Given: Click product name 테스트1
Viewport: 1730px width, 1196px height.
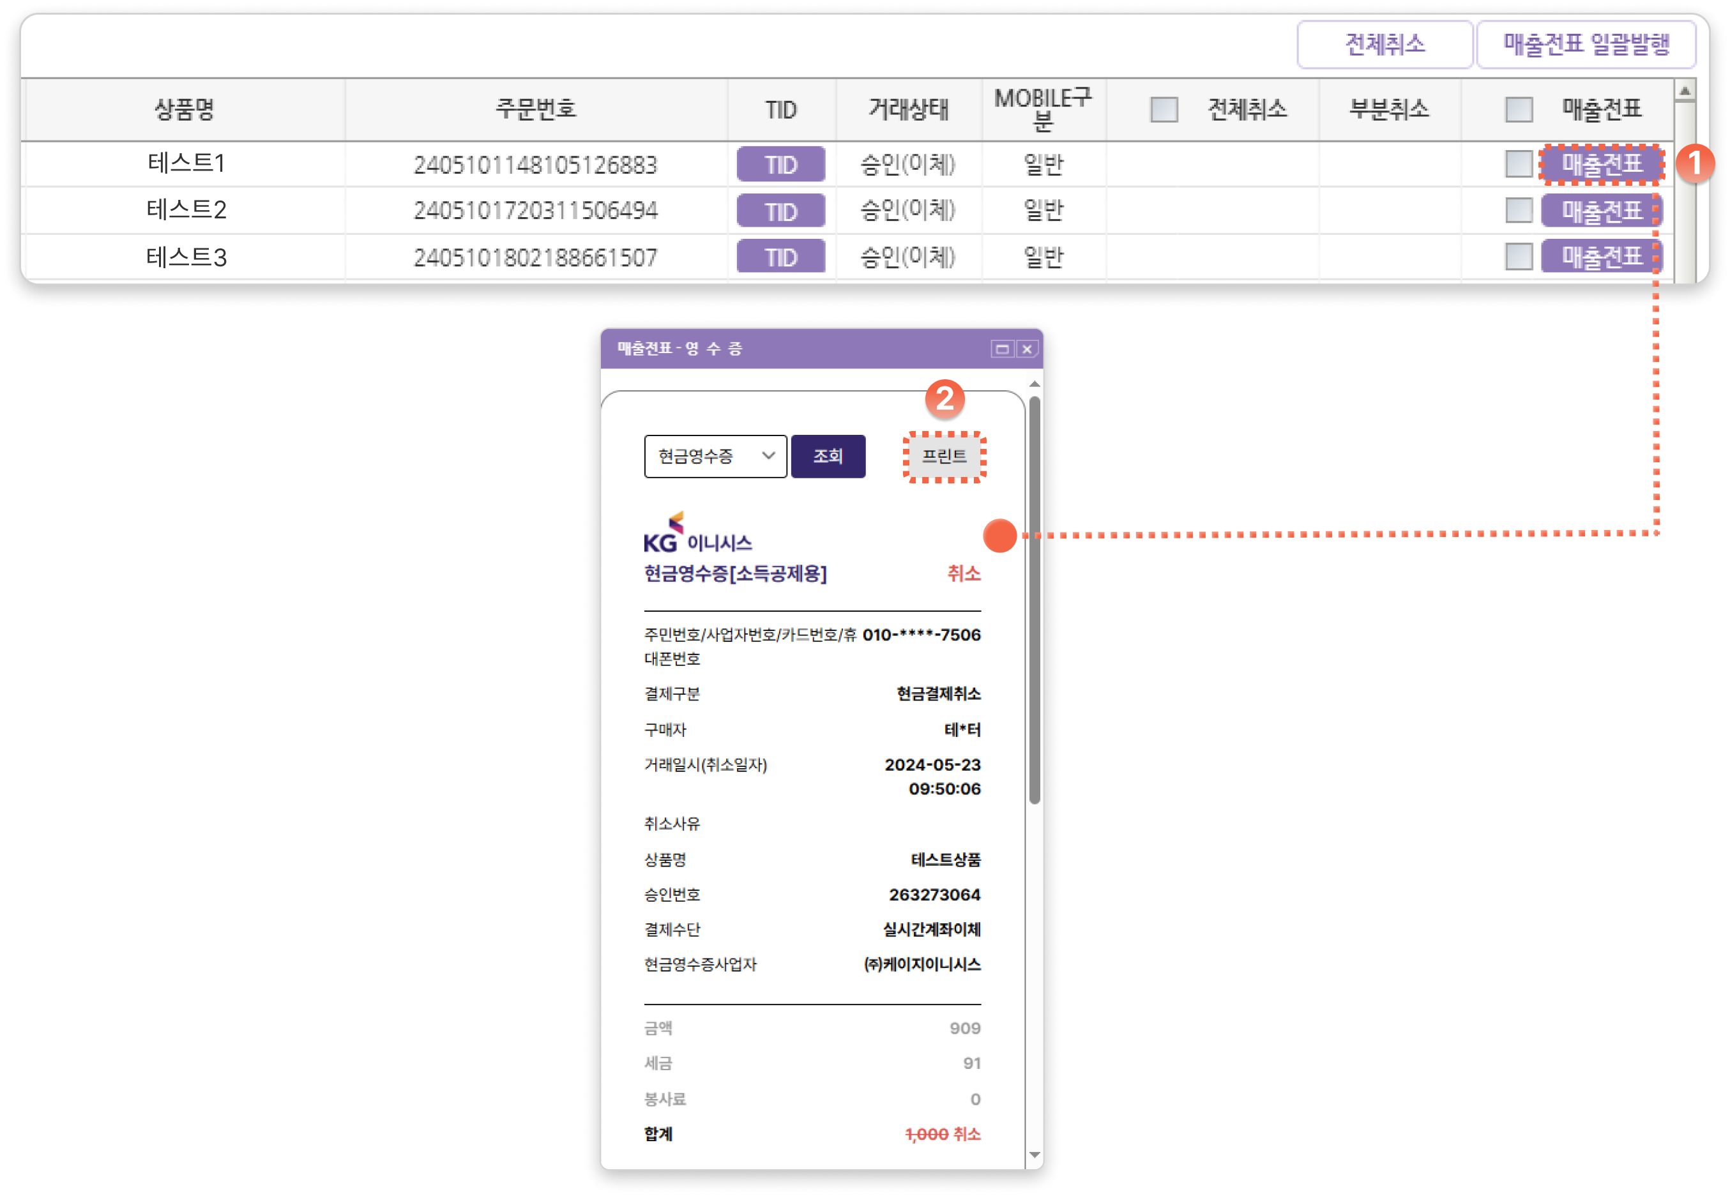Looking at the screenshot, I should (x=186, y=163).
